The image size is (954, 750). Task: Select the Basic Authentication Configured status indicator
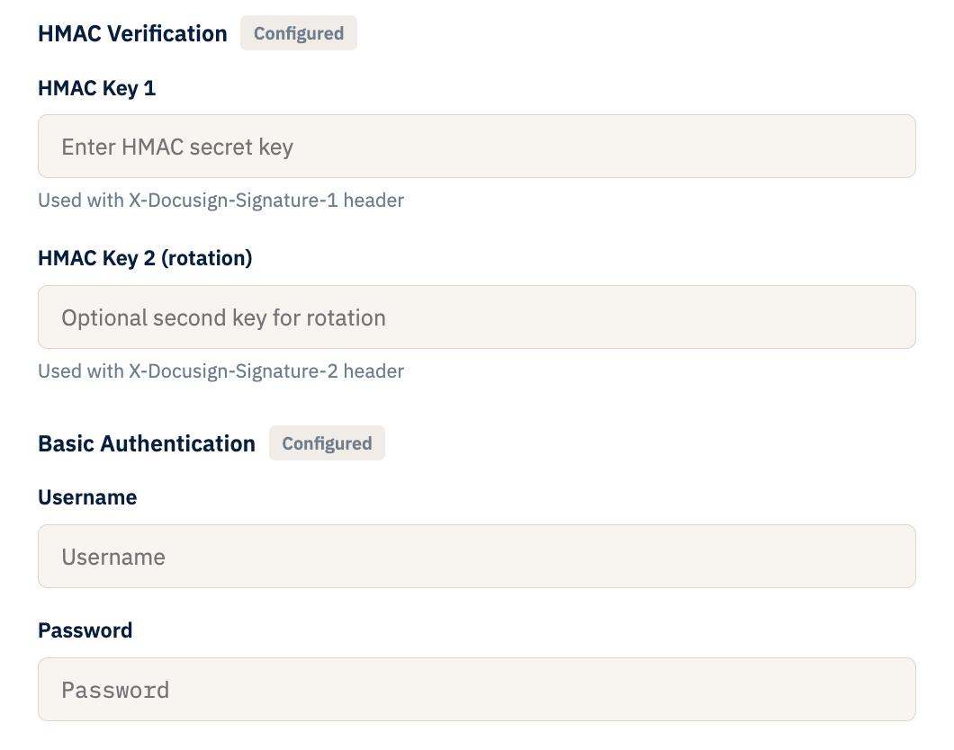click(x=327, y=442)
